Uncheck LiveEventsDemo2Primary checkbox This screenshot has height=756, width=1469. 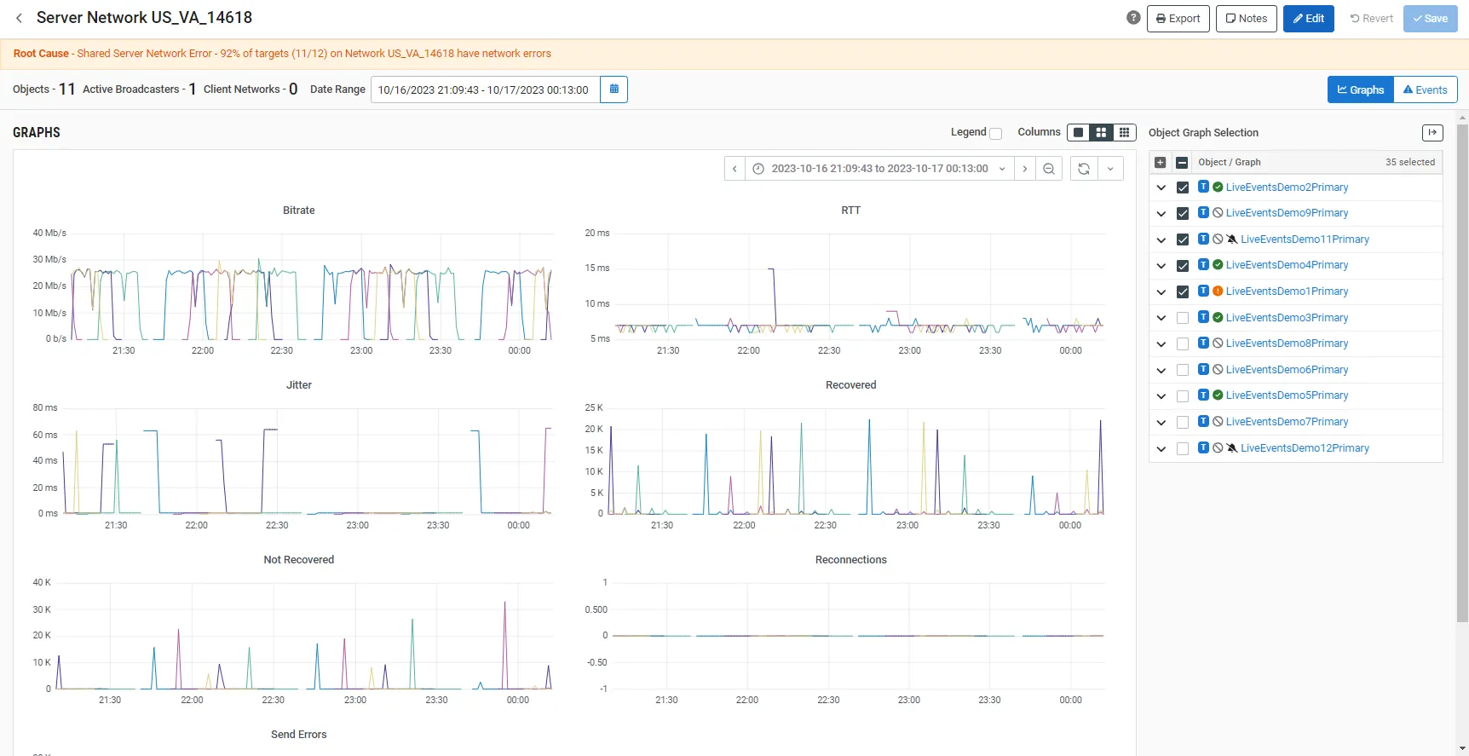[1183, 188]
